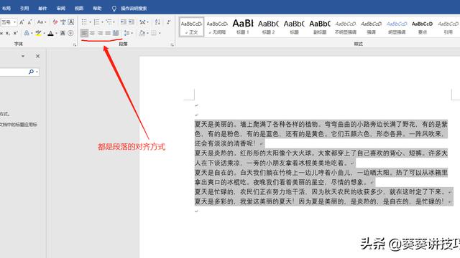460x258 pixels.
Task: Click the Decrease Indent icon
Action: (x=124, y=22)
